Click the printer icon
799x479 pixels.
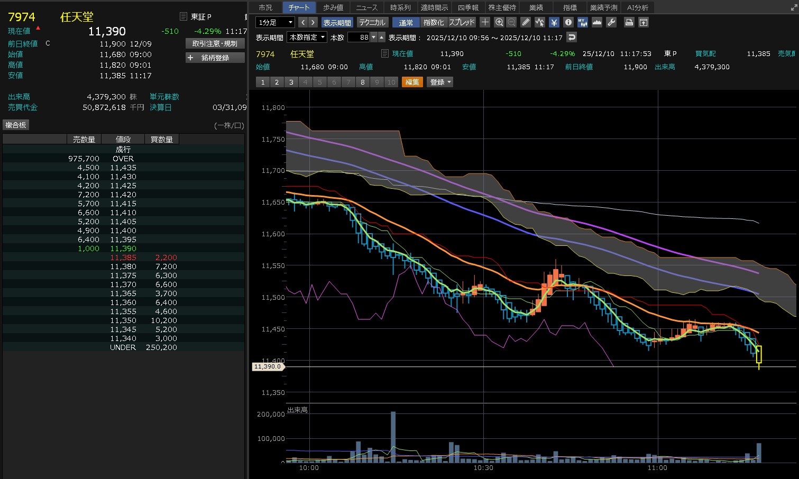(629, 22)
